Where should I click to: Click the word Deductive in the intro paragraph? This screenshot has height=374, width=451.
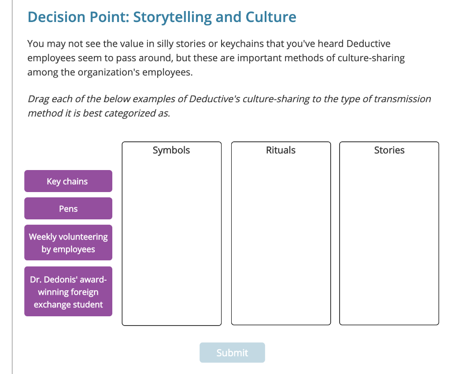(x=368, y=44)
